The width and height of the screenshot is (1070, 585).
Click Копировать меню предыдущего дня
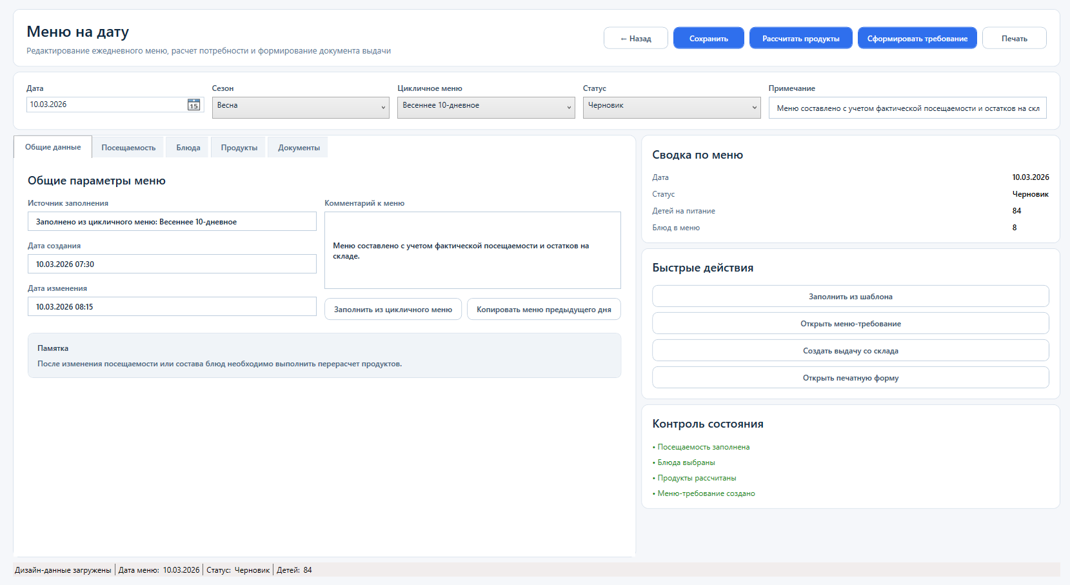click(544, 310)
